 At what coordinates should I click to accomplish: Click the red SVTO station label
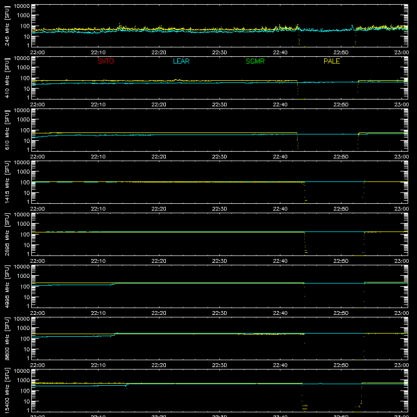point(106,61)
